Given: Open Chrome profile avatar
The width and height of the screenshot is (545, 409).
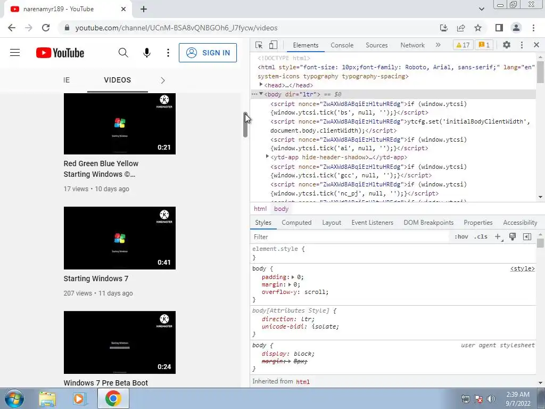Looking at the screenshot, I should (516, 28).
